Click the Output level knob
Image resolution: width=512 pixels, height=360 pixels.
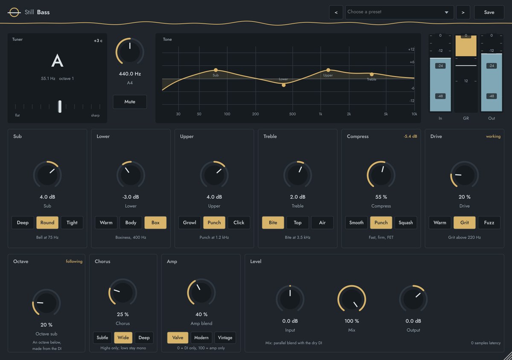coord(413,299)
